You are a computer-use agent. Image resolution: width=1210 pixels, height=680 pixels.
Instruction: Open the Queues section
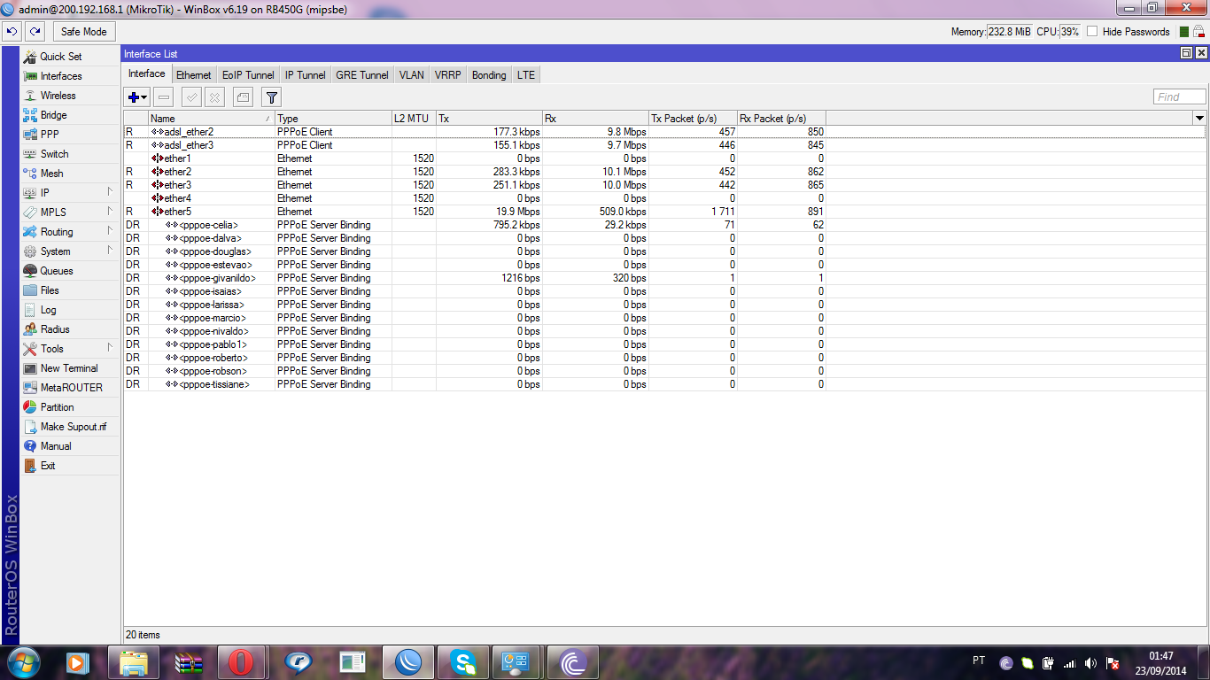[x=57, y=271]
